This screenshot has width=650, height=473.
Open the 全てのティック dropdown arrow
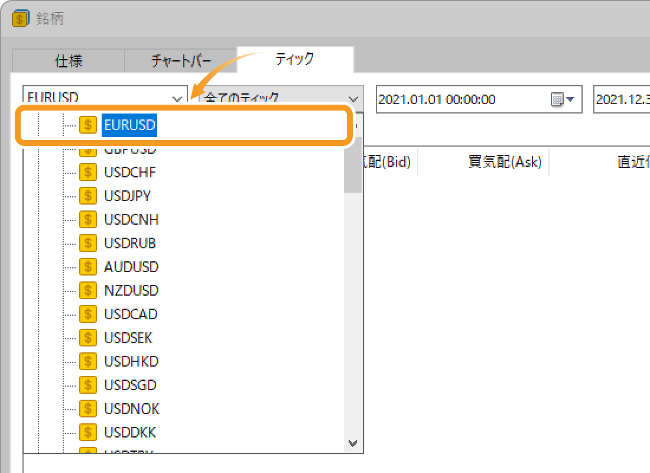[x=353, y=99]
